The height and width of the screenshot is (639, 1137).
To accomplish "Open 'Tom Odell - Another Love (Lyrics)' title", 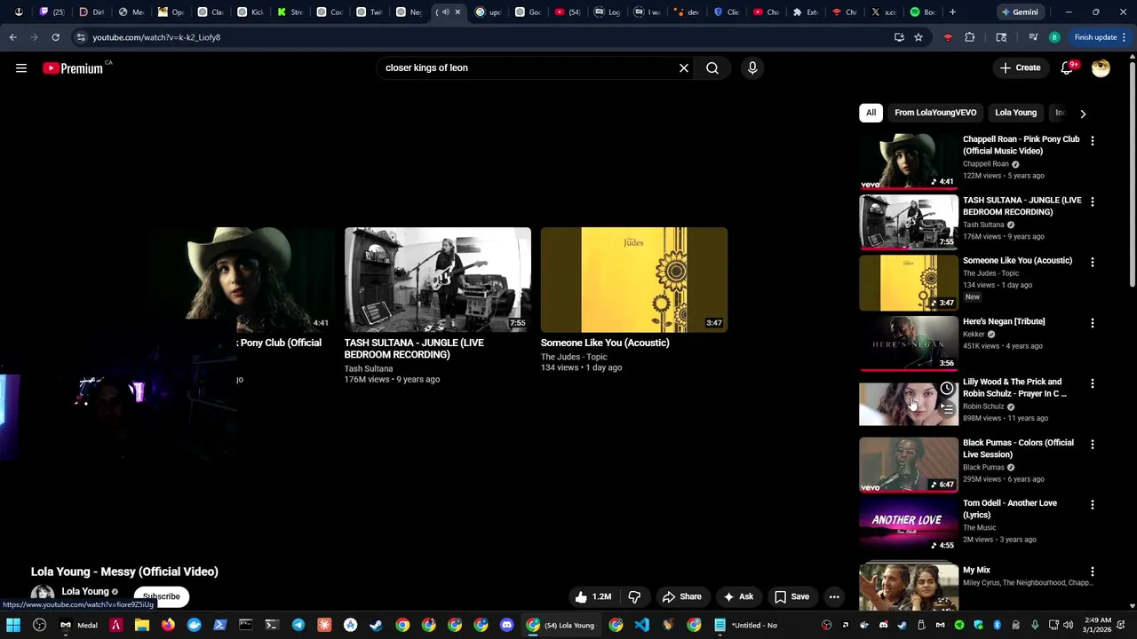I will pos(1010,509).
